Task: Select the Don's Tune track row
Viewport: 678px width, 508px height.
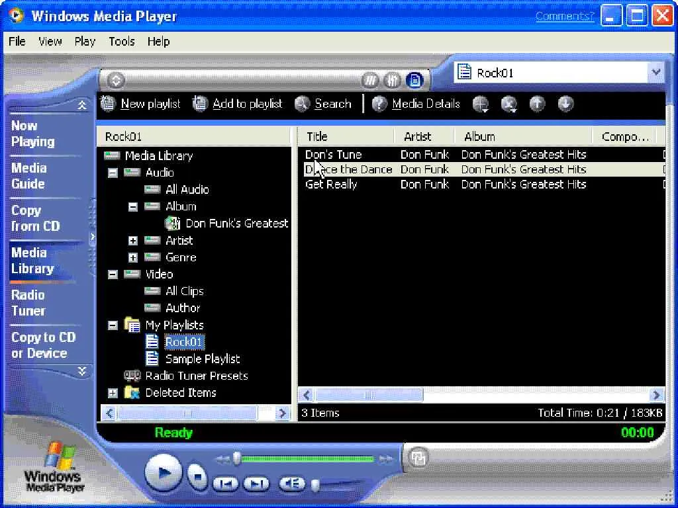Action: coord(484,155)
